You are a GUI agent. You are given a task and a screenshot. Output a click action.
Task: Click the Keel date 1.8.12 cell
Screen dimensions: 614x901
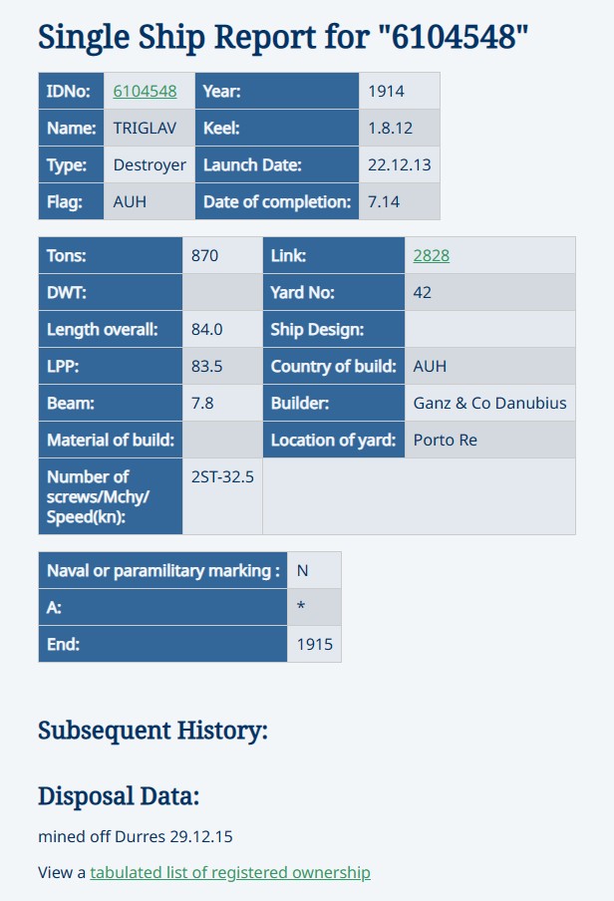pyautogui.click(x=400, y=128)
